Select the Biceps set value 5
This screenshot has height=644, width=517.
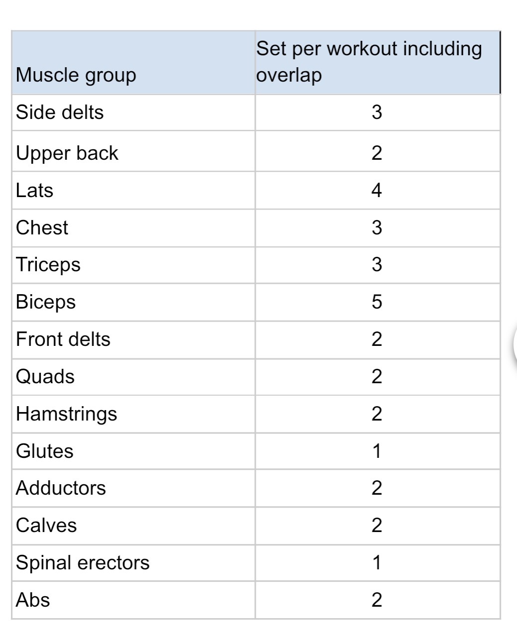point(377,302)
